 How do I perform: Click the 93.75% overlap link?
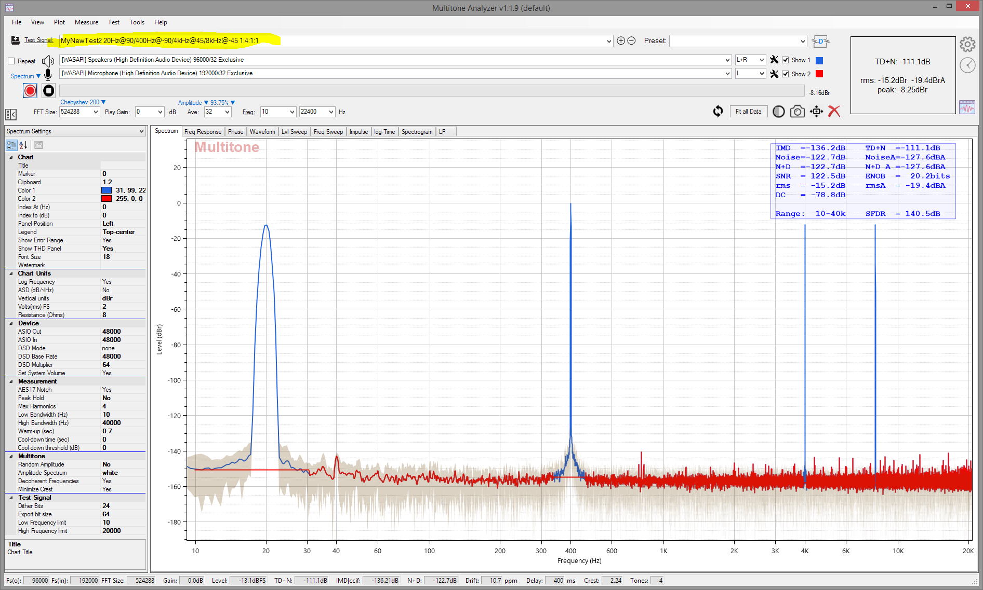[222, 103]
